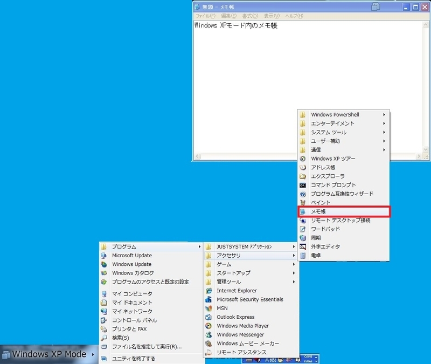This screenshot has height=364, width=431.
Task: Open the 表示(V) menu in Notepad
Action: point(272,16)
